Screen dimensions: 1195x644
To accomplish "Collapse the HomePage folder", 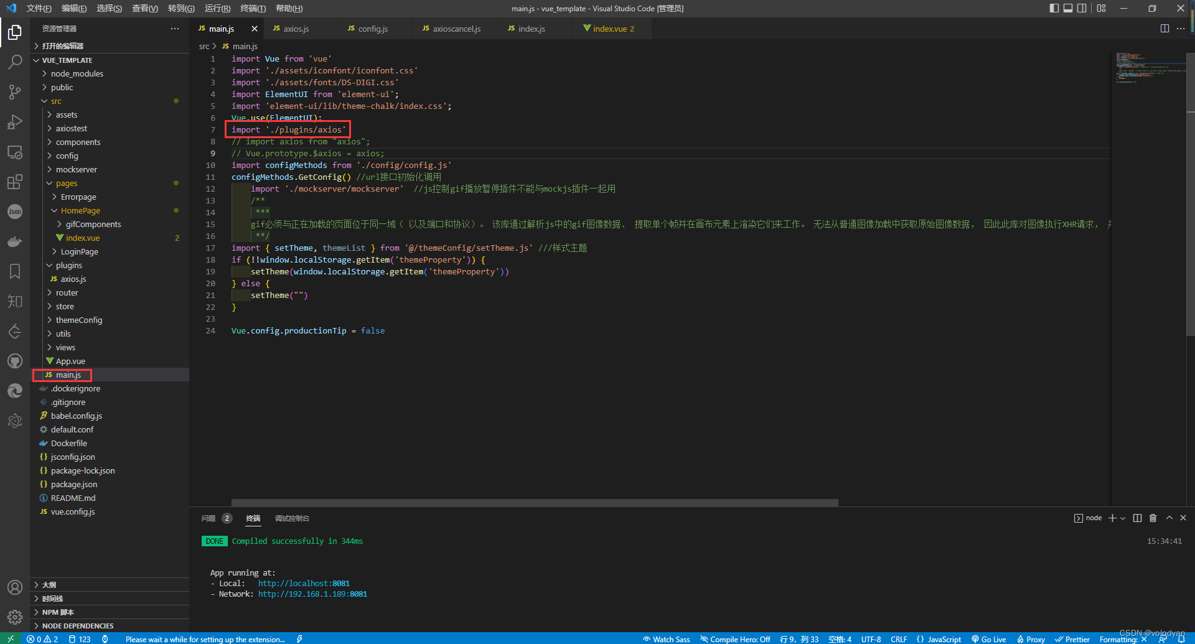I will (80, 210).
